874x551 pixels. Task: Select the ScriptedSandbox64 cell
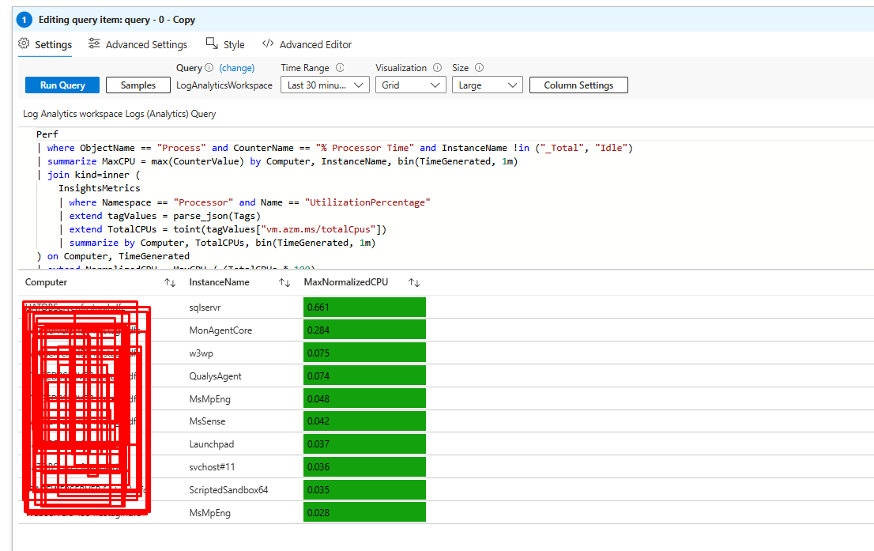point(228,489)
